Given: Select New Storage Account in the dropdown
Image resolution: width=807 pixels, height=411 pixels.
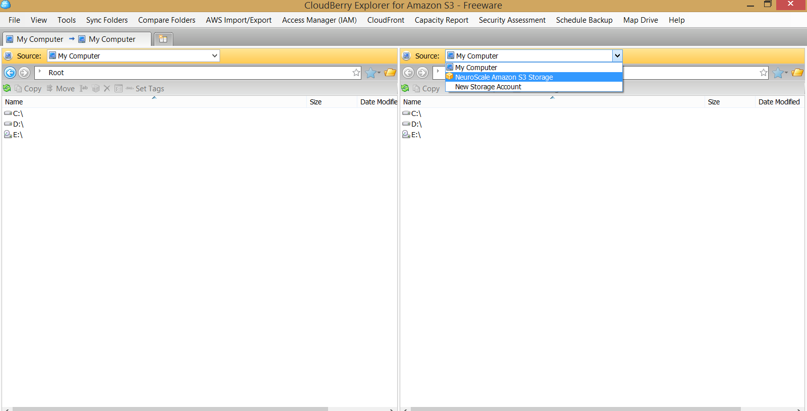Looking at the screenshot, I should point(534,87).
